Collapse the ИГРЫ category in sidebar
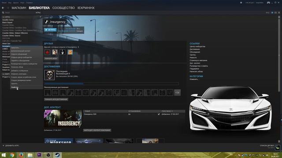282x158 pixels. pos(4,17)
